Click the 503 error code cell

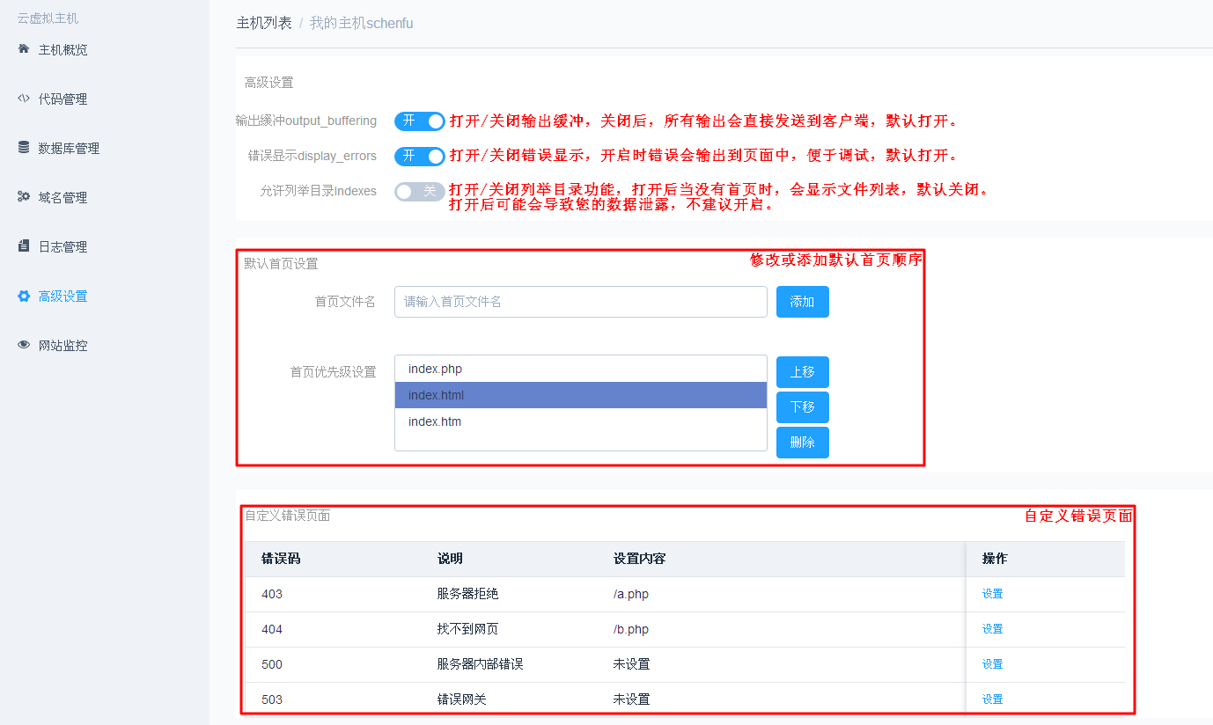click(272, 699)
